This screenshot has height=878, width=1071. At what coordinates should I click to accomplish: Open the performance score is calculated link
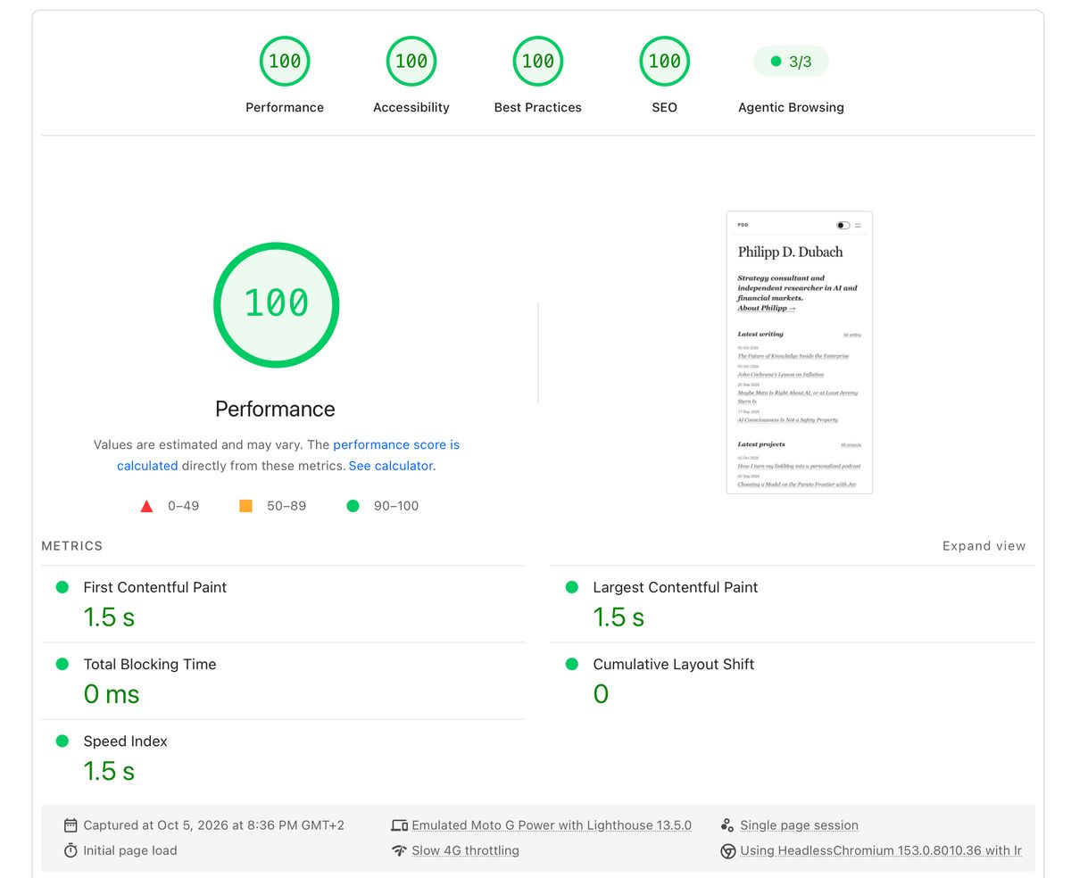coord(288,455)
